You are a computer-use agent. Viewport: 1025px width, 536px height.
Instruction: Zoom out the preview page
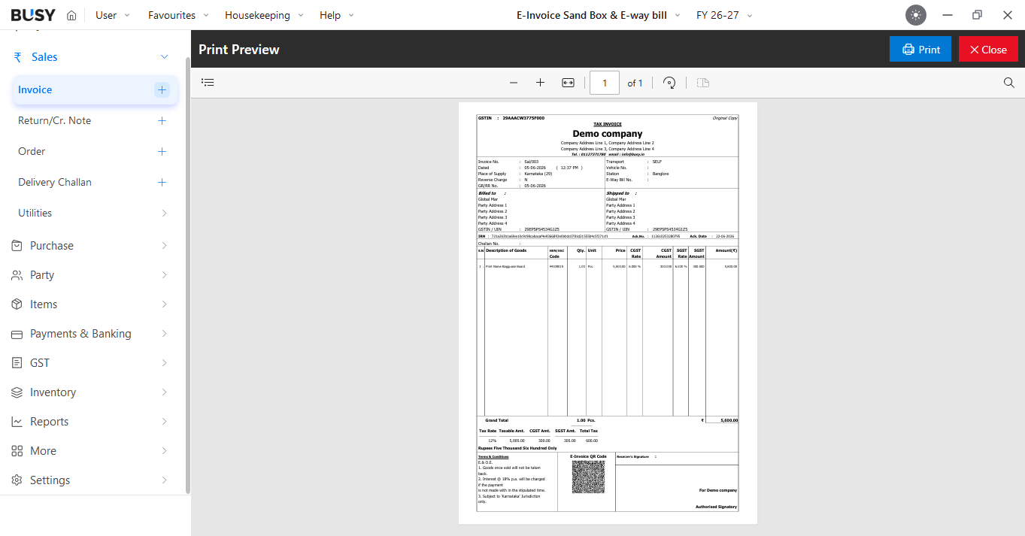(514, 83)
